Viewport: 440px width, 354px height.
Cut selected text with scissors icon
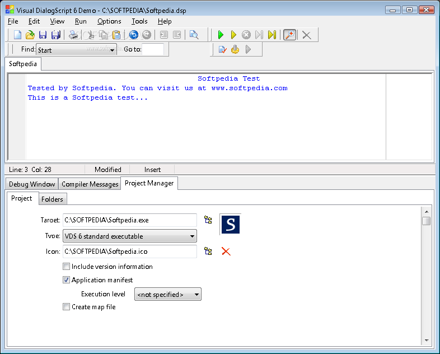(x=91, y=35)
